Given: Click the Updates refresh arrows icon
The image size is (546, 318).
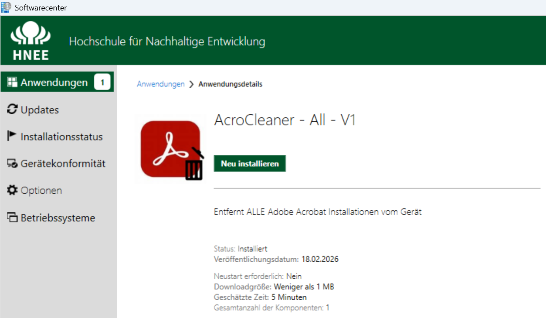Looking at the screenshot, I should click(x=12, y=109).
